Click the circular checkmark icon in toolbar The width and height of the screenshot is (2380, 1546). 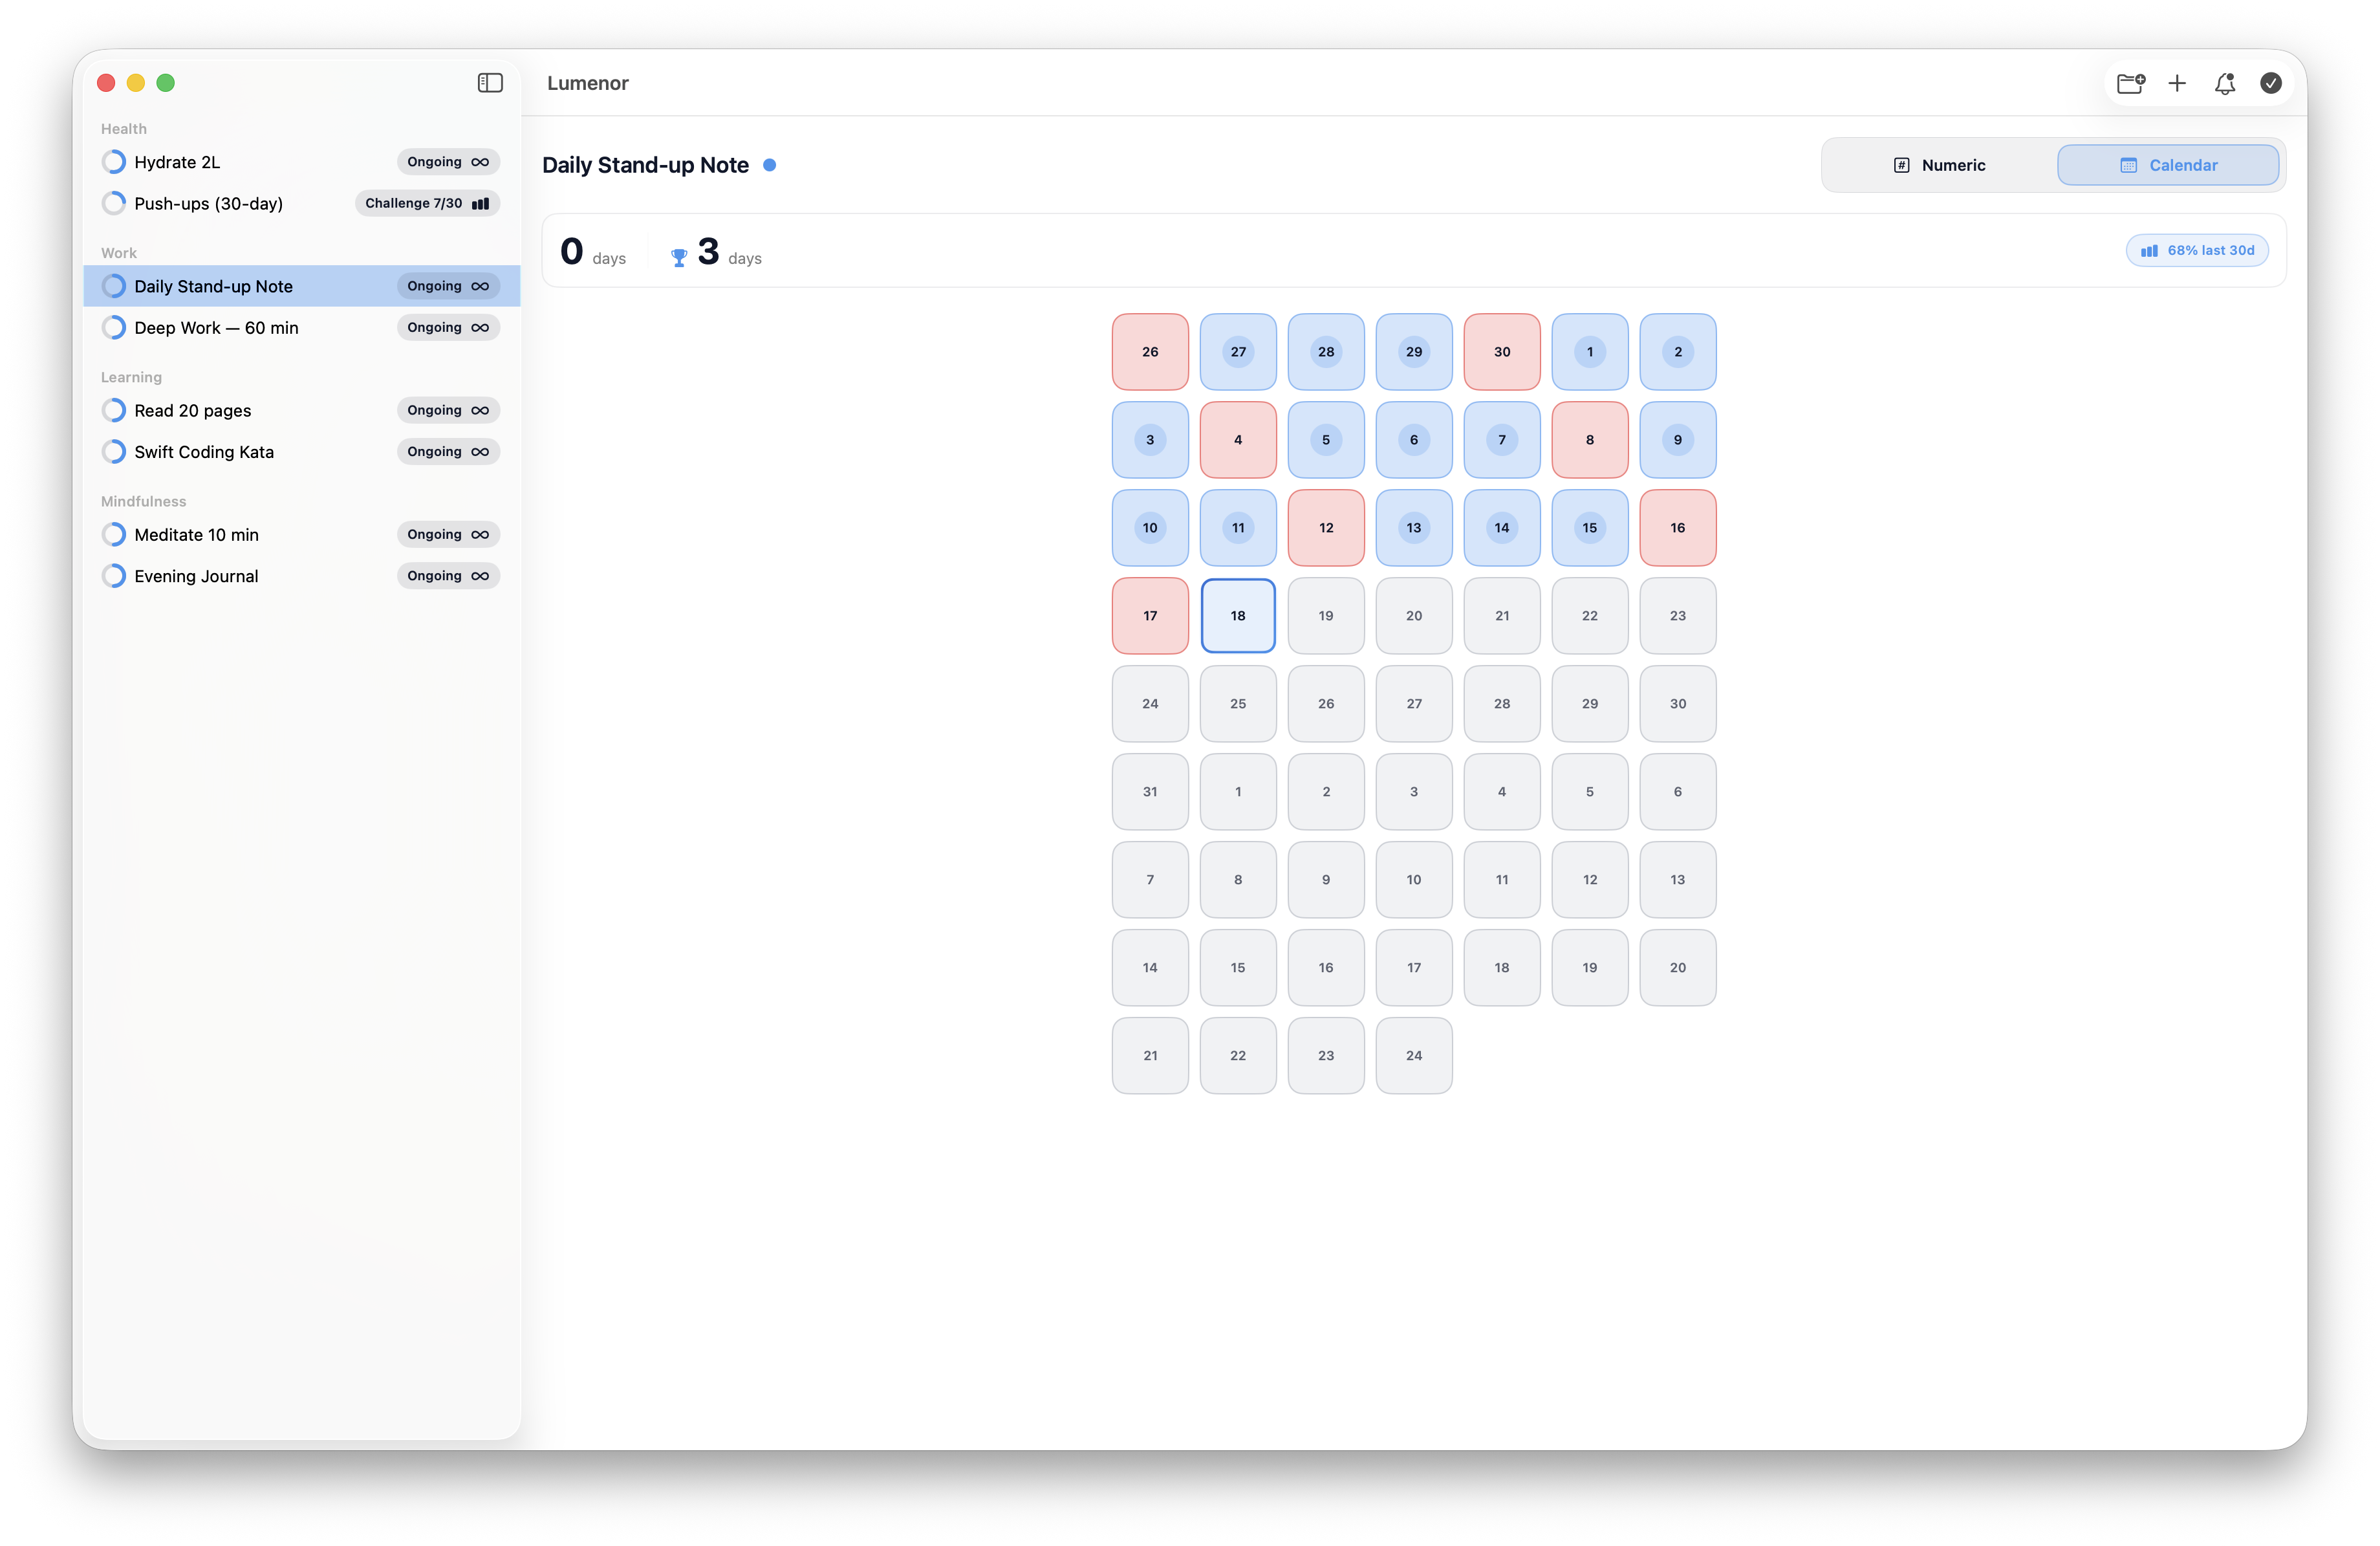point(2271,83)
